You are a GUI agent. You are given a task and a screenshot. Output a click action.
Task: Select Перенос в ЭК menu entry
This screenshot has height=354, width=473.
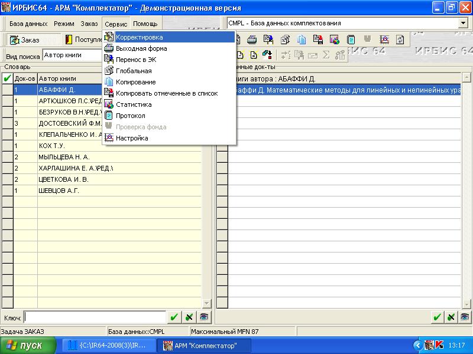(x=169, y=60)
